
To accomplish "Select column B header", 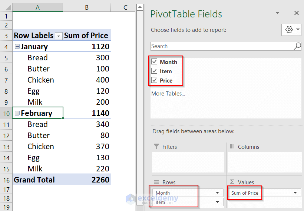I will 86,7.
